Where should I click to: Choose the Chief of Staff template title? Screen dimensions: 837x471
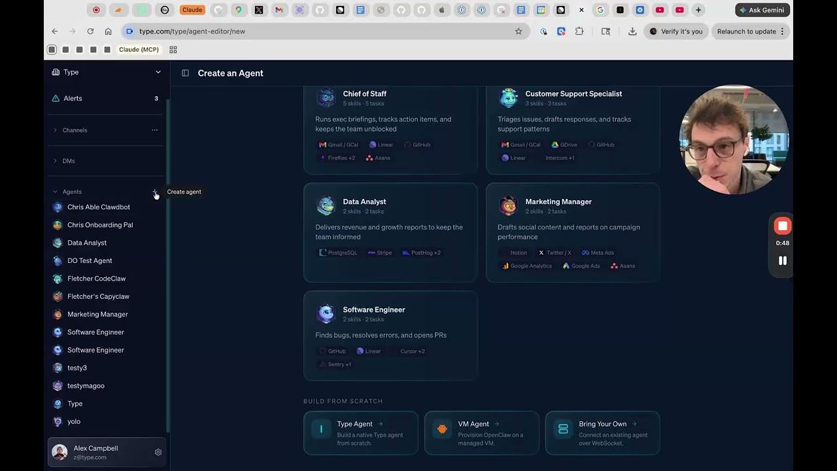364,94
